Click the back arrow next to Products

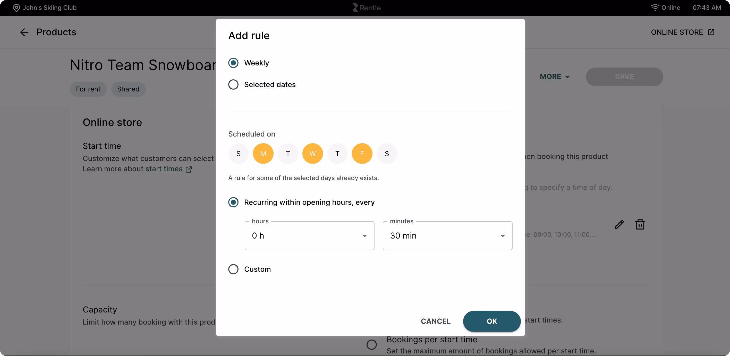[24, 32]
